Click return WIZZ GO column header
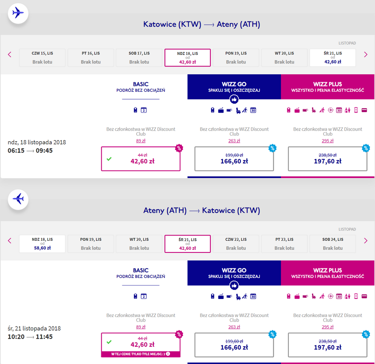This screenshot has height=364, width=375. (234, 273)
